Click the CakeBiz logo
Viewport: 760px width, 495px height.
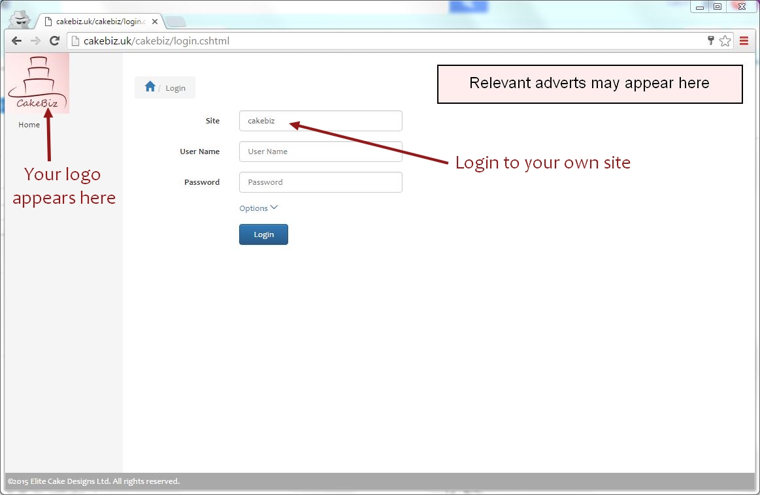(37, 83)
